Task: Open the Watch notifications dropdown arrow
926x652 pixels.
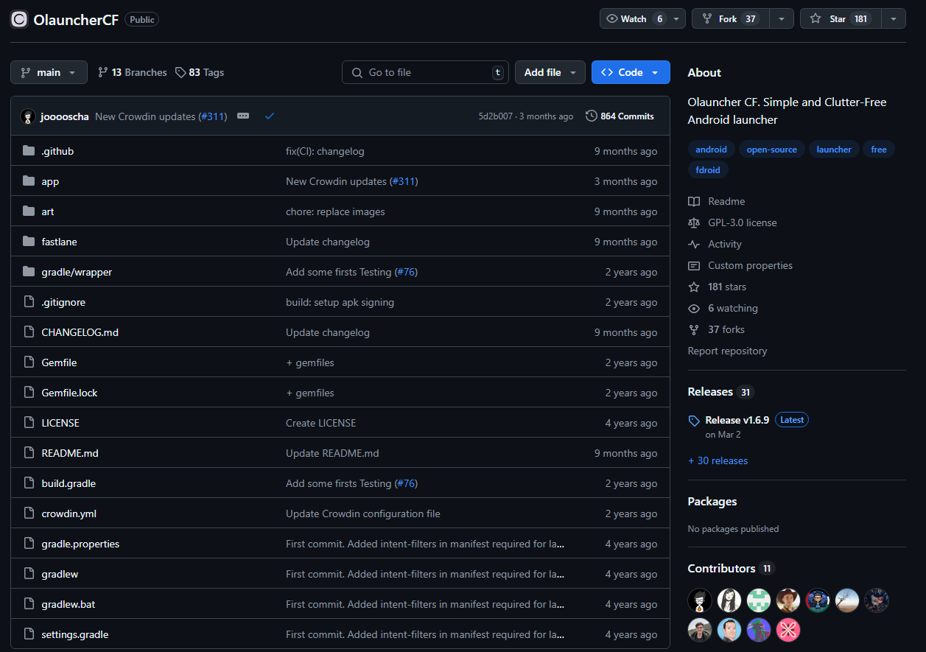Action: (678, 19)
